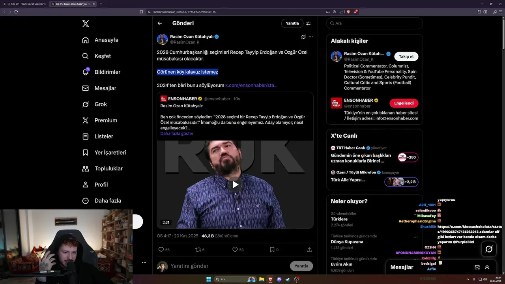Open Steam from the taskbar
Screen dimensions: 505x284
288,279
